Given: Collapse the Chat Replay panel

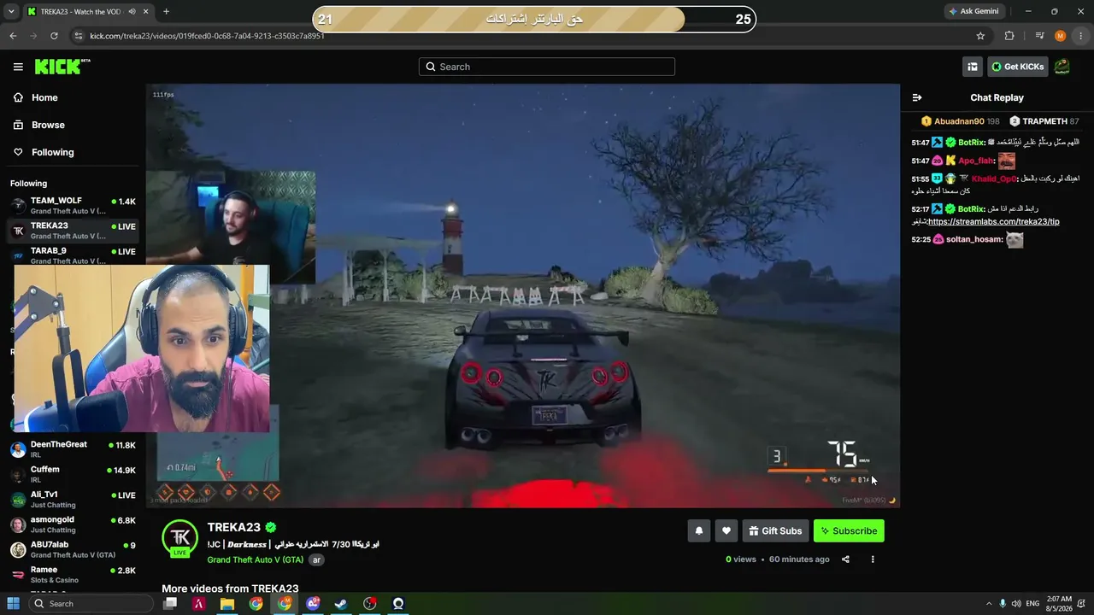Looking at the screenshot, I should pyautogui.click(x=917, y=97).
